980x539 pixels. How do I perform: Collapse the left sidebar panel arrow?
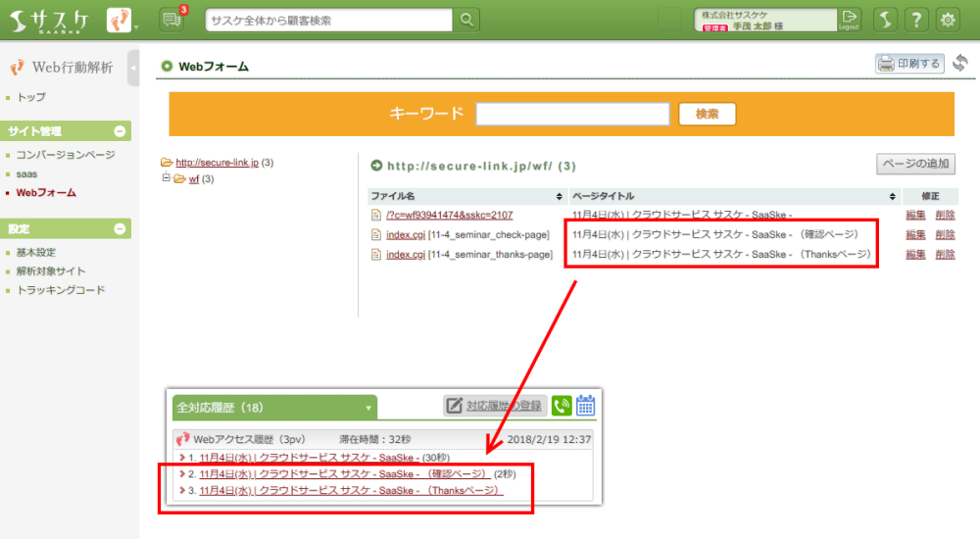[133, 68]
